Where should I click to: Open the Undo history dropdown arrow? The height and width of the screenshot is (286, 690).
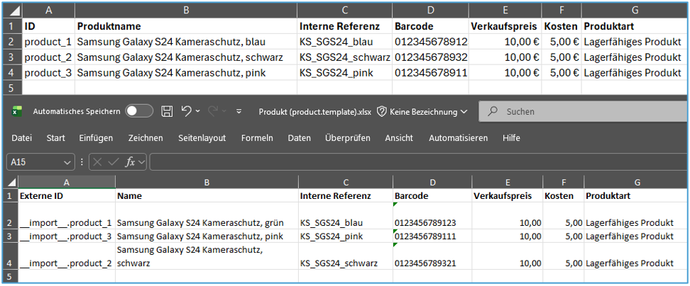pos(197,112)
